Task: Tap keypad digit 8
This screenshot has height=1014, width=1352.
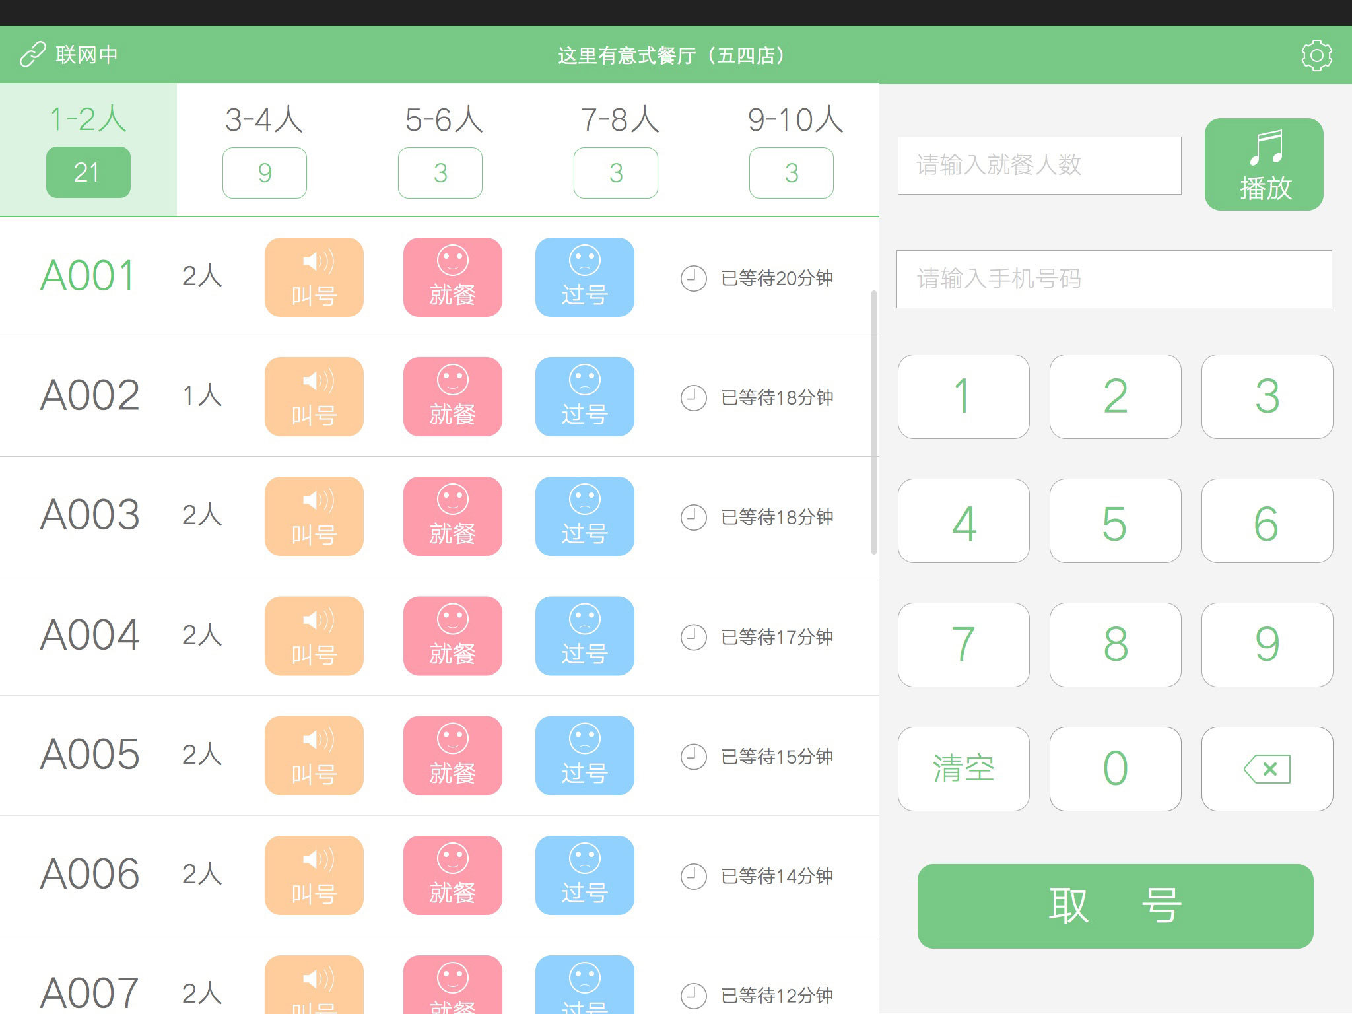Action: pyautogui.click(x=1115, y=645)
